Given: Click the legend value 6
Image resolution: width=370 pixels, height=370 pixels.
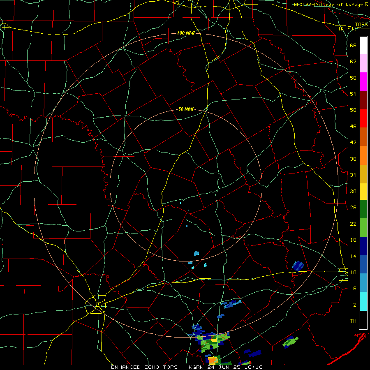Looking at the screenshot, I should click(x=355, y=288).
